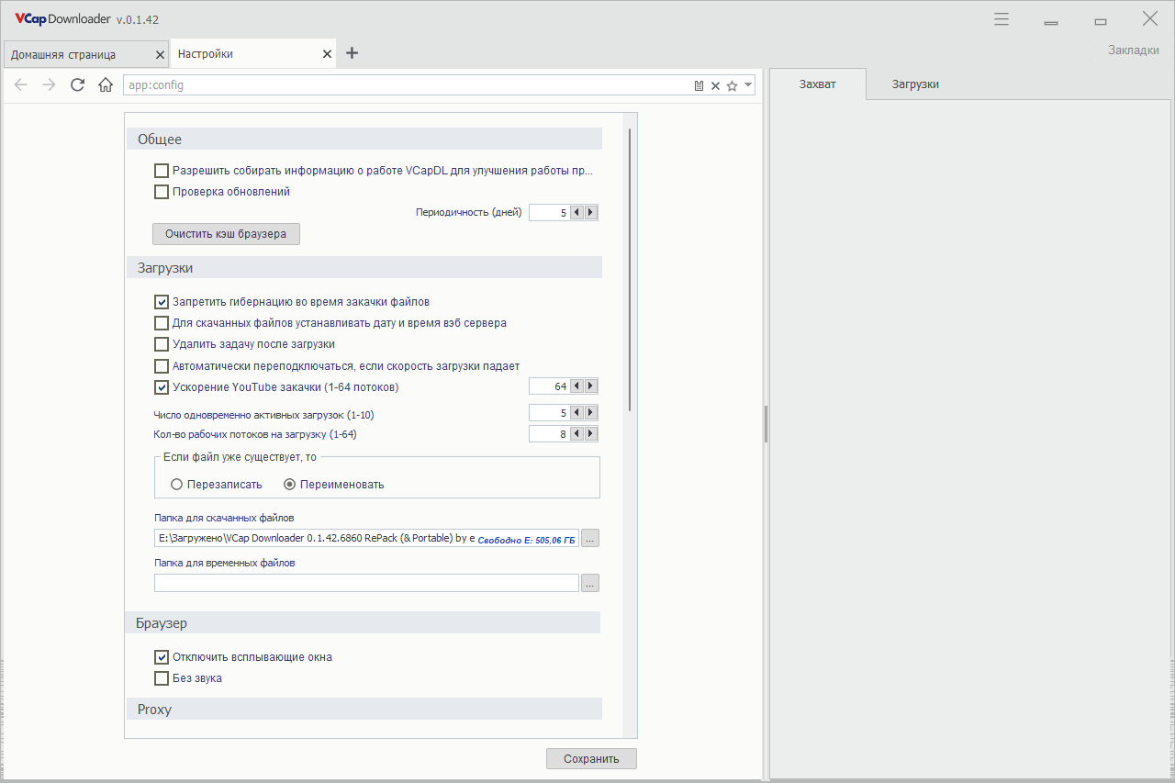The width and height of the screenshot is (1175, 783).
Task: Click the star bookmark icon in address bar
Action: coord(732,85)
